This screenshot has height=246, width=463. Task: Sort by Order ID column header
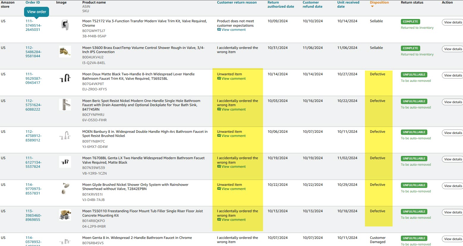[33, 2]
